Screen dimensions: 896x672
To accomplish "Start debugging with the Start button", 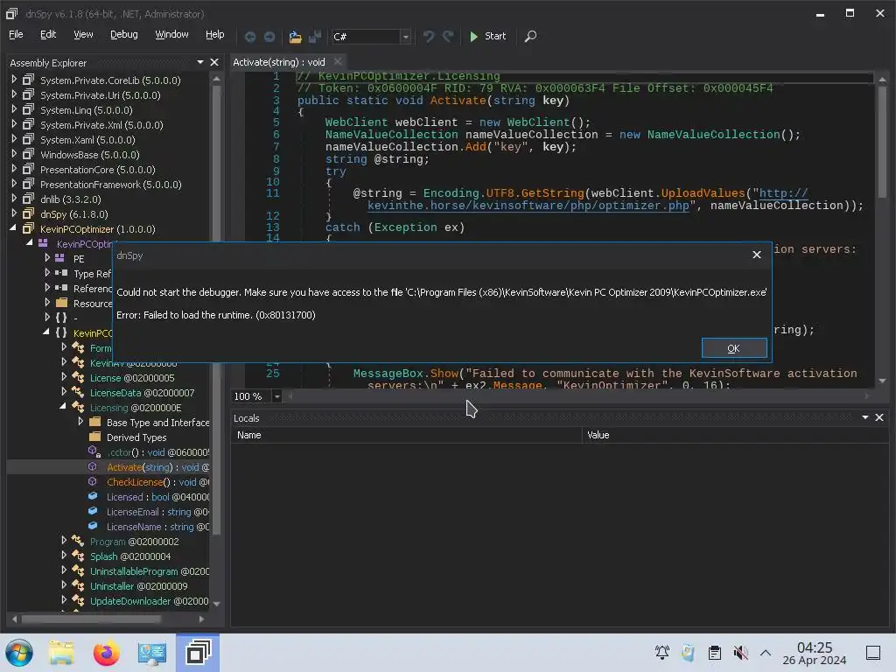I will [x=487, y=36].
